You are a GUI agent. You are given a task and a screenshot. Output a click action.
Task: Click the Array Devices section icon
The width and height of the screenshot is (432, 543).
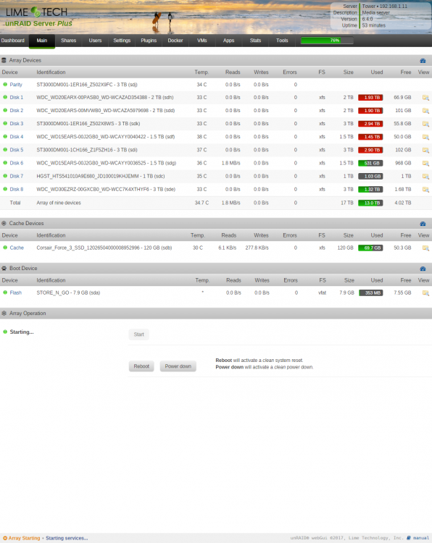[4, 60]
